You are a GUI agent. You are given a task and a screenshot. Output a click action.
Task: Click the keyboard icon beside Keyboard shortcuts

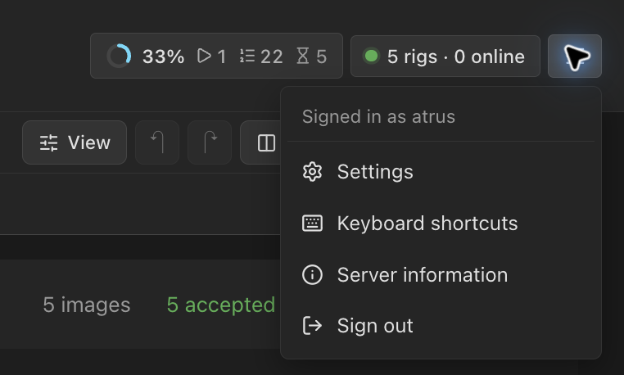[312, 224]
